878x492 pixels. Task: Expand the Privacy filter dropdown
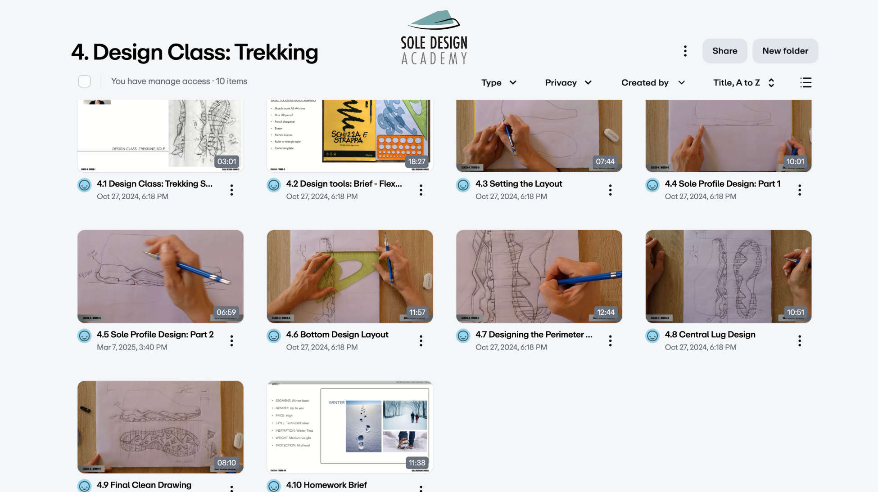[568, 83]
